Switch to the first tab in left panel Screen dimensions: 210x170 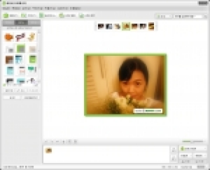click(8, 23)
